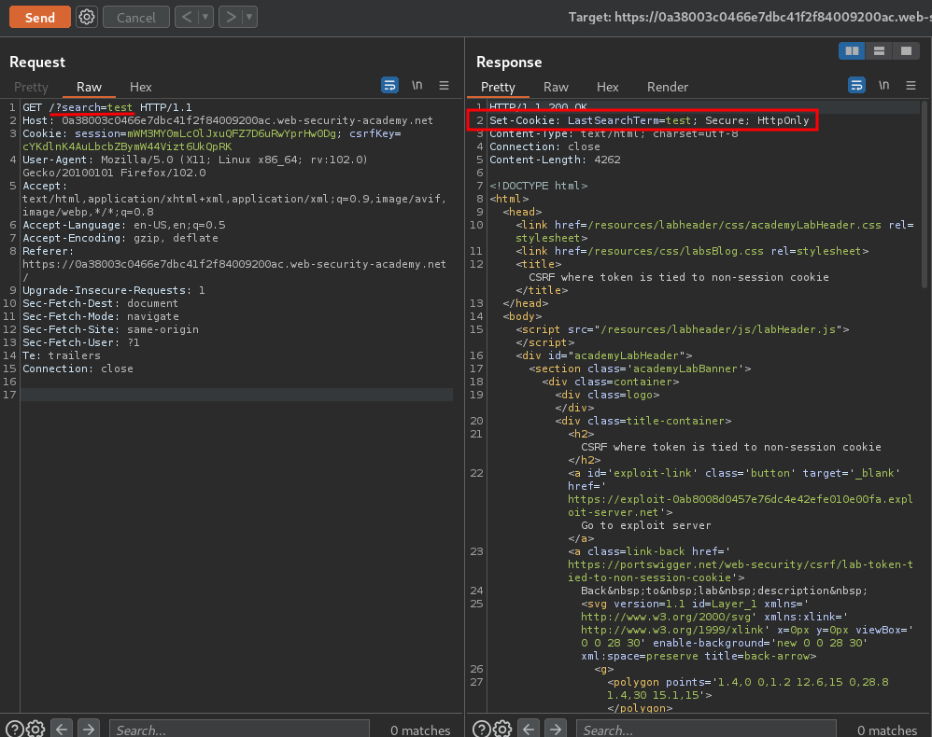
Task: Click the Response panel heading
Action: pos(509,62)
